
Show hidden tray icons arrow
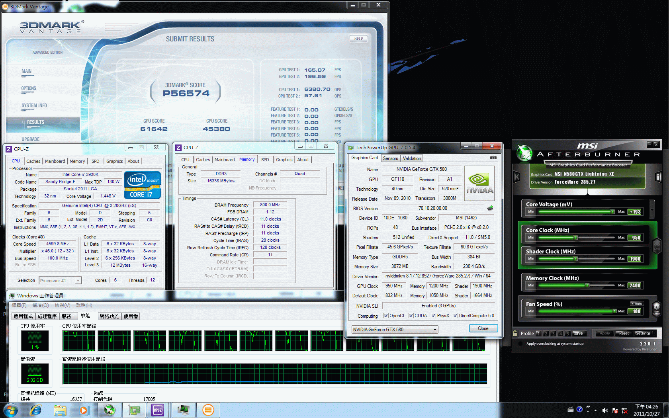(x=596, y=410)
